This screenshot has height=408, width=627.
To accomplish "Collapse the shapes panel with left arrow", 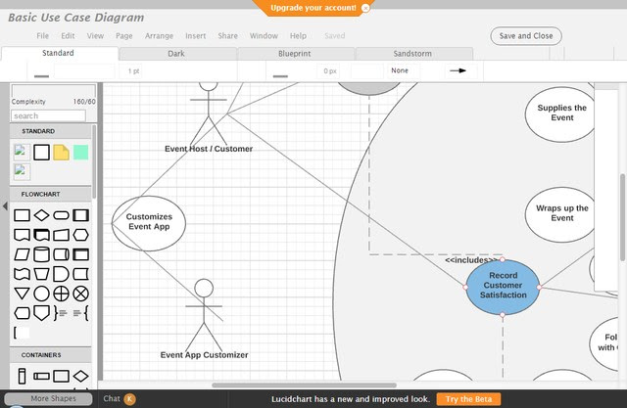I will pos(5,206).
